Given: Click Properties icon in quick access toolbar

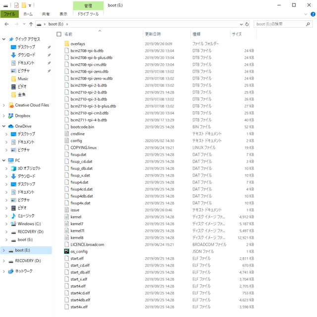Looking at the screenshot, I should pyautogui.click(x=17, y=5).
